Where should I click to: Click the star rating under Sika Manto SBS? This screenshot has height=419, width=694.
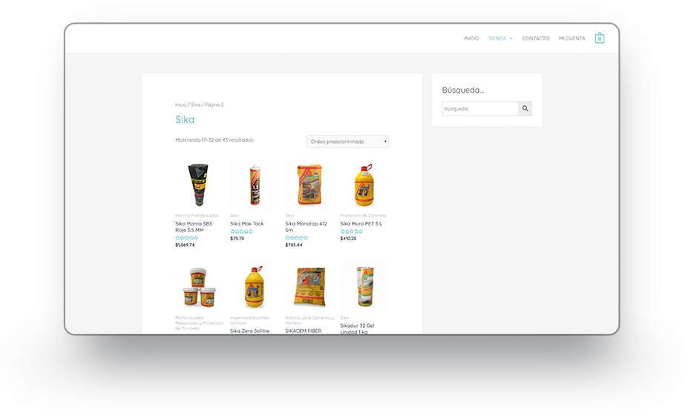187,238
